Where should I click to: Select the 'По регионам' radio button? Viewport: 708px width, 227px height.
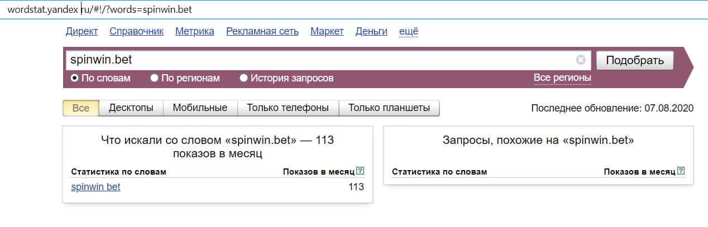[x=154, y=78]
